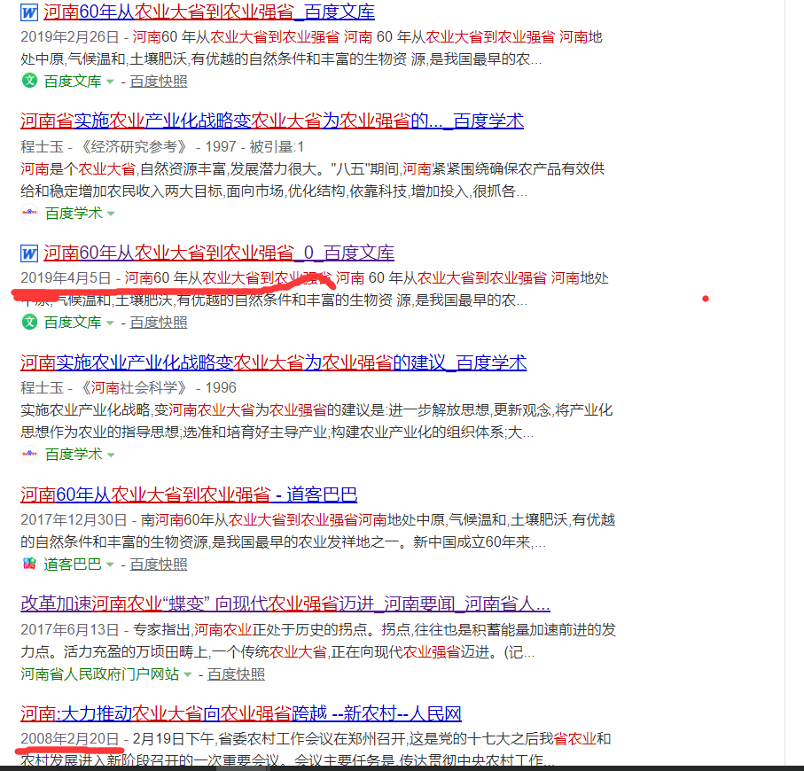Click 百度文库 source label under 2019年4月5日 result

[x=73, y=323]
